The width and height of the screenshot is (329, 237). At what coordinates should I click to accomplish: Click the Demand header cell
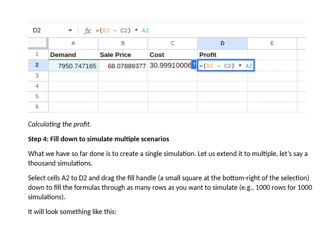tap(73, 55)
